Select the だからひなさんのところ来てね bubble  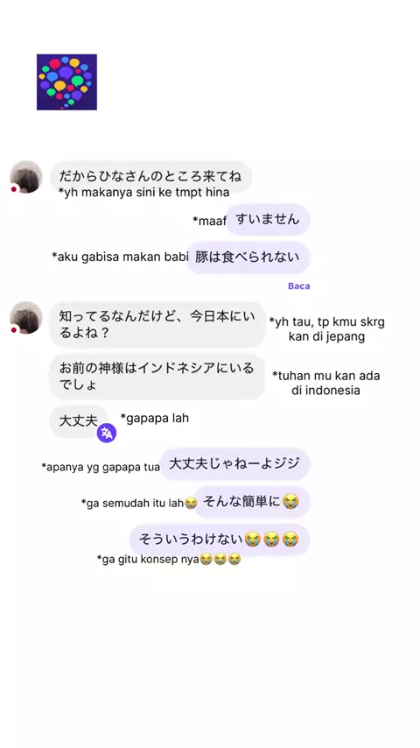point(150,177)
